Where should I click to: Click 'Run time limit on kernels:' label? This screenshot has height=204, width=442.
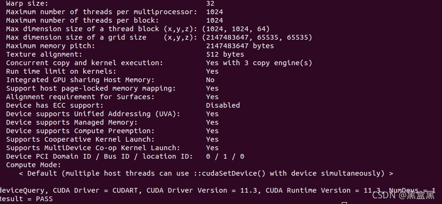tap(61, 71)
